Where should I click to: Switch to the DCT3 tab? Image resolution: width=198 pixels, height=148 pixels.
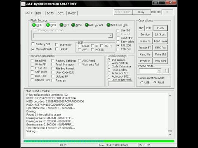(x=50, y=13)
